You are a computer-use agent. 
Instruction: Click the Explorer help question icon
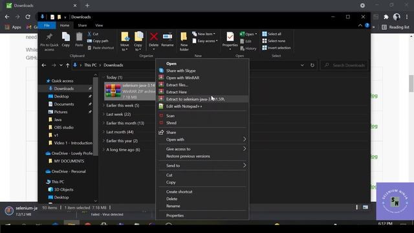click(367, 25)
